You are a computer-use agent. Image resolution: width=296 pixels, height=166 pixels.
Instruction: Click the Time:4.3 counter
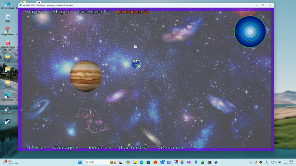36,147
